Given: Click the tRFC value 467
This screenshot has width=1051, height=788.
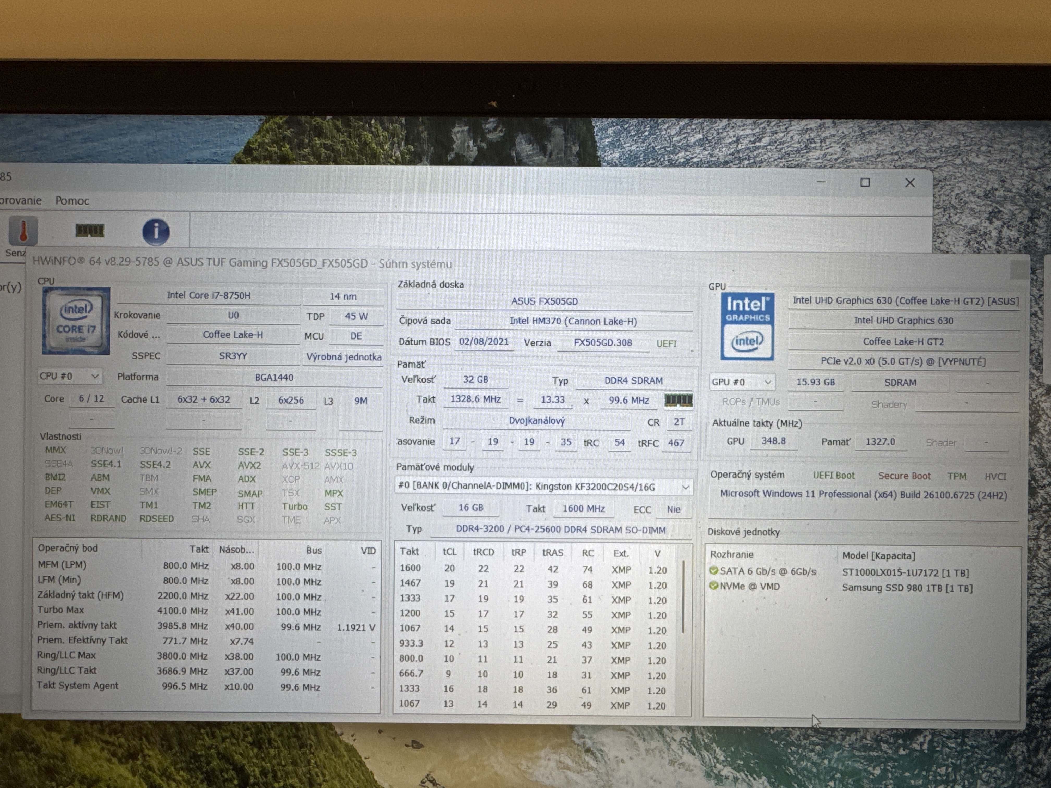Looking at the screenshot, I should 676,443.
